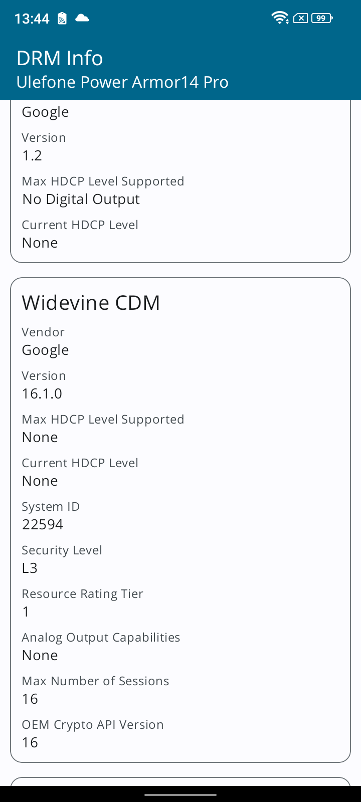Tap the No Digital Output value
361x802 pixels.
[81, 199]
